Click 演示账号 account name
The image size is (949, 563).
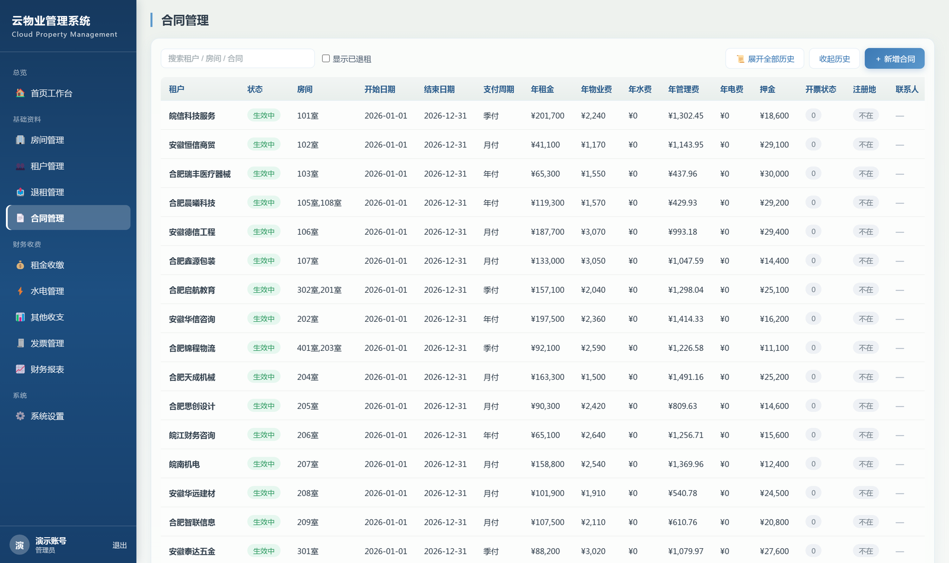tap(51, 540)
